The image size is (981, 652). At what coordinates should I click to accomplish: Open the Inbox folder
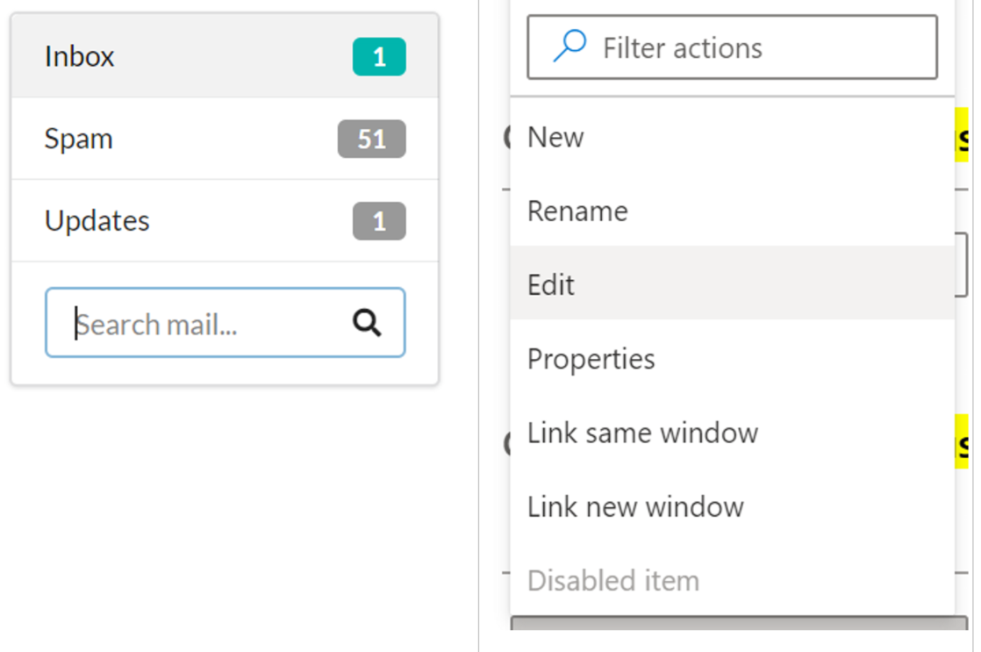coord(80,57)
